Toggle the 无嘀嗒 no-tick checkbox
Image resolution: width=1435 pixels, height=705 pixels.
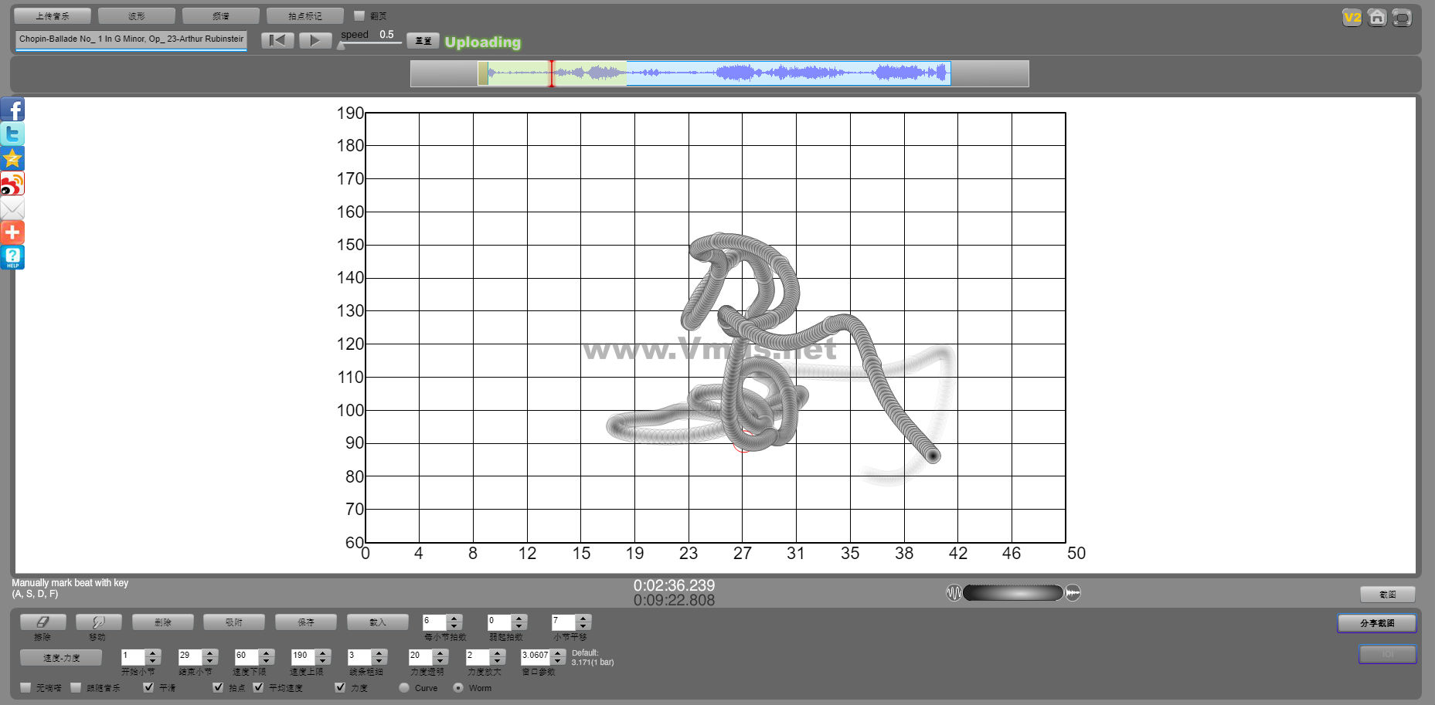26,687
